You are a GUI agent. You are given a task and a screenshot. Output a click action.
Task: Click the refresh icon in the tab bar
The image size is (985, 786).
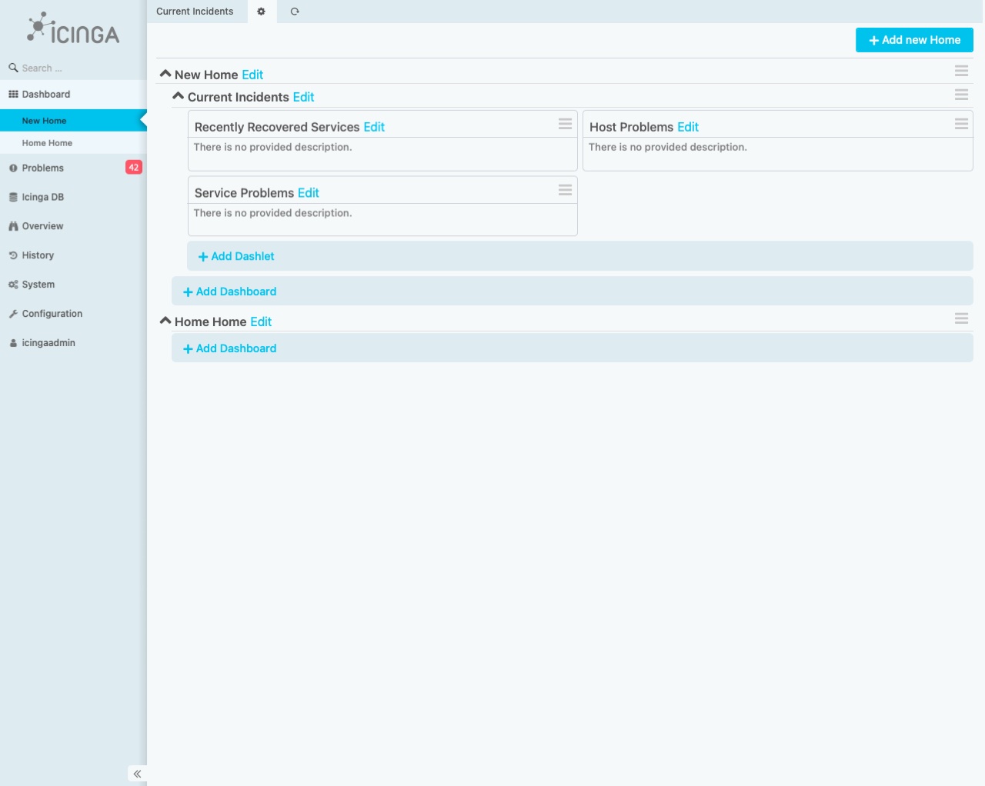point(295,12)
